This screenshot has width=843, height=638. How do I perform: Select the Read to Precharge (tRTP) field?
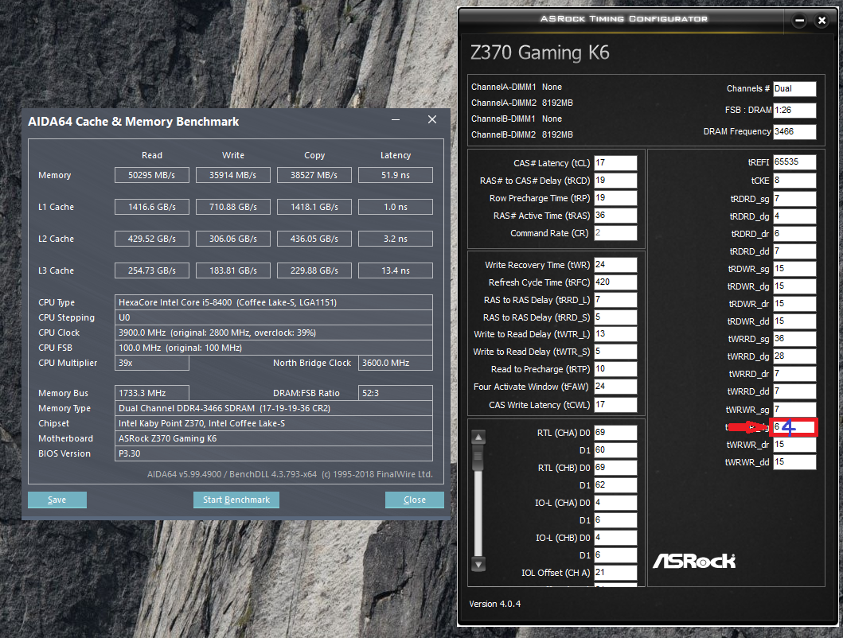(615, 368)
